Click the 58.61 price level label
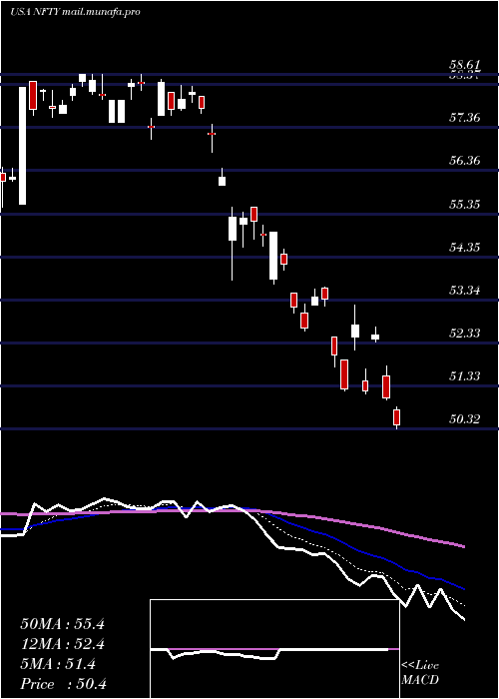The height and width of the screenshot is (699, 499). (464, 66)
